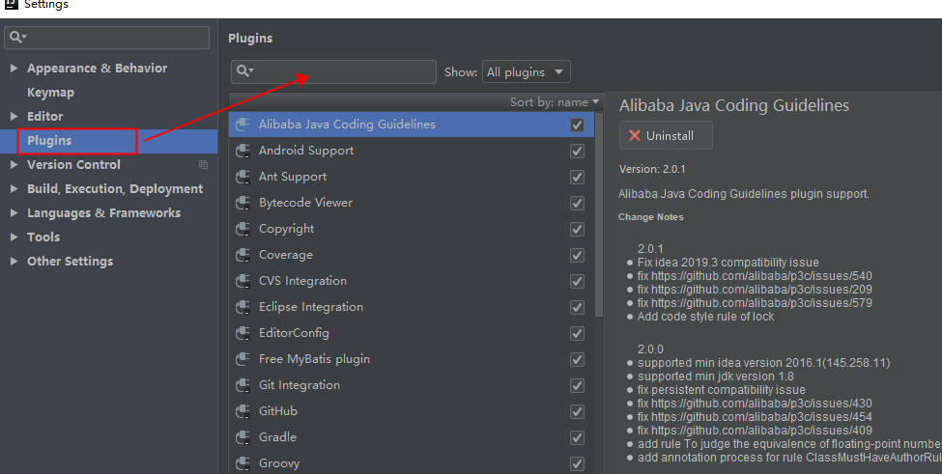Click the Eclipse Integration plugin icon
The image size is (942, 474).
pos(243,307)
